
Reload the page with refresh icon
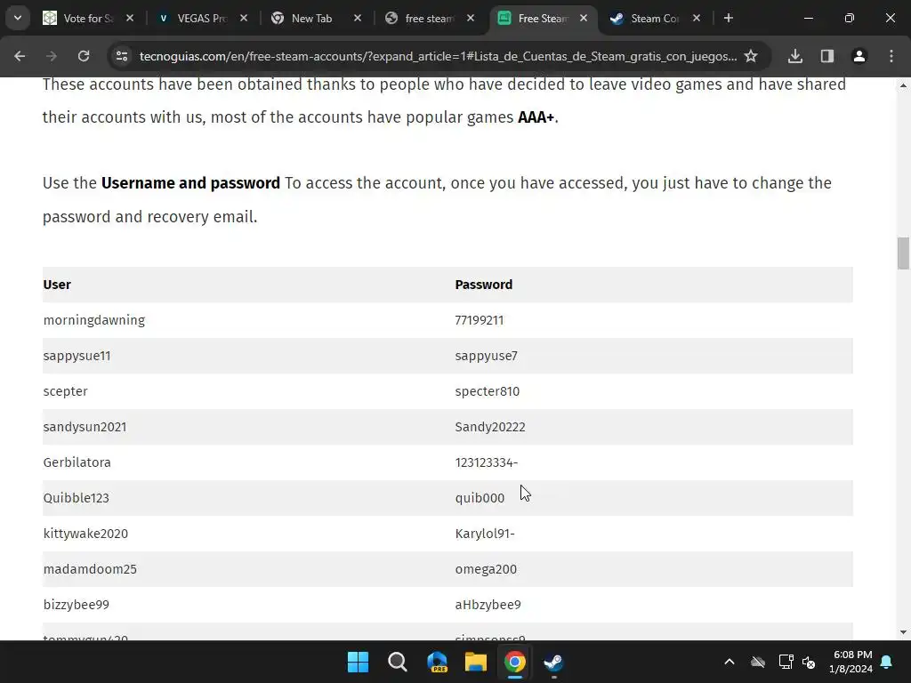pos(84,56)
